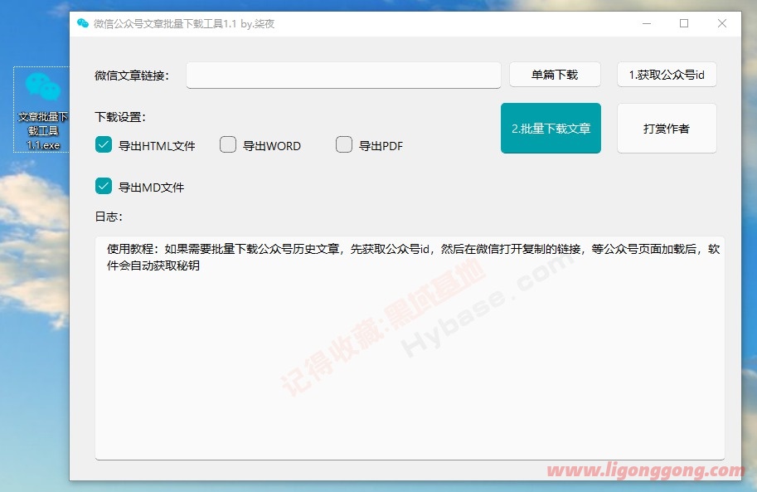The height and width of the screenshot is (492, 757).
Task: Click inside the 微信文章链接 input field
Action: coord(343,74)
